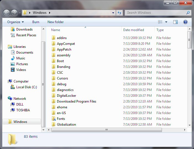Image resolution: width=194 pixels, height=149 pixels.
Task: Select the Fonts folder icon
Action: [54, 119]
